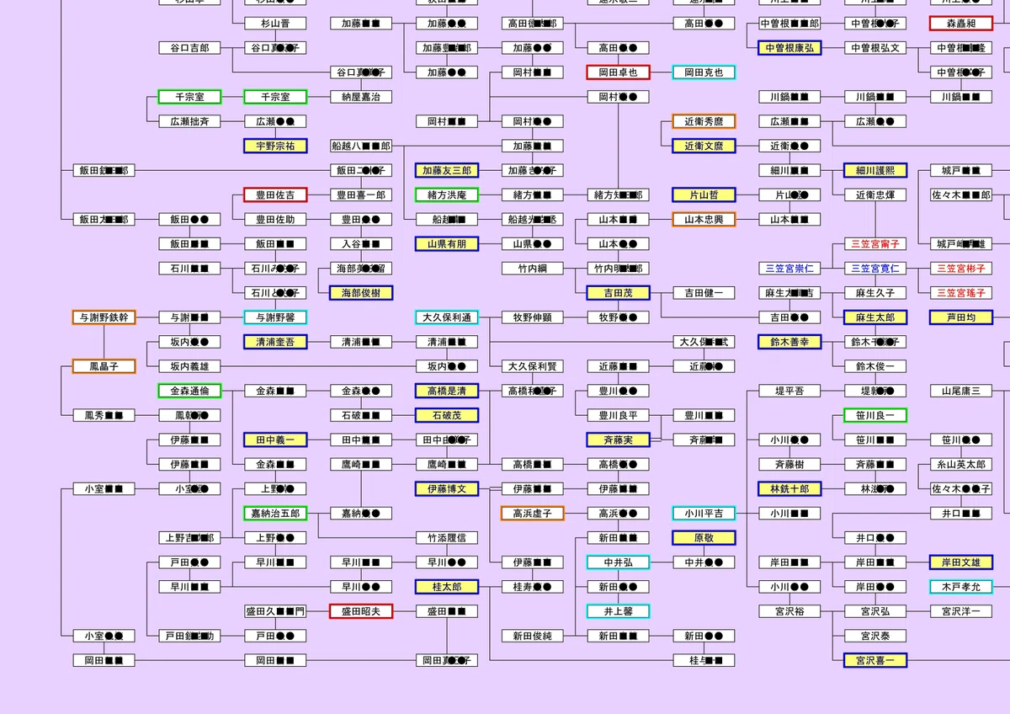The height and width of the screenshot is (714, 1010).
Task: Select the 桂太郎 name box
Action: [447, 587]
